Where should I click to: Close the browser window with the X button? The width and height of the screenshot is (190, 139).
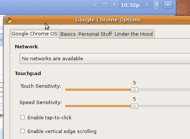114,4
